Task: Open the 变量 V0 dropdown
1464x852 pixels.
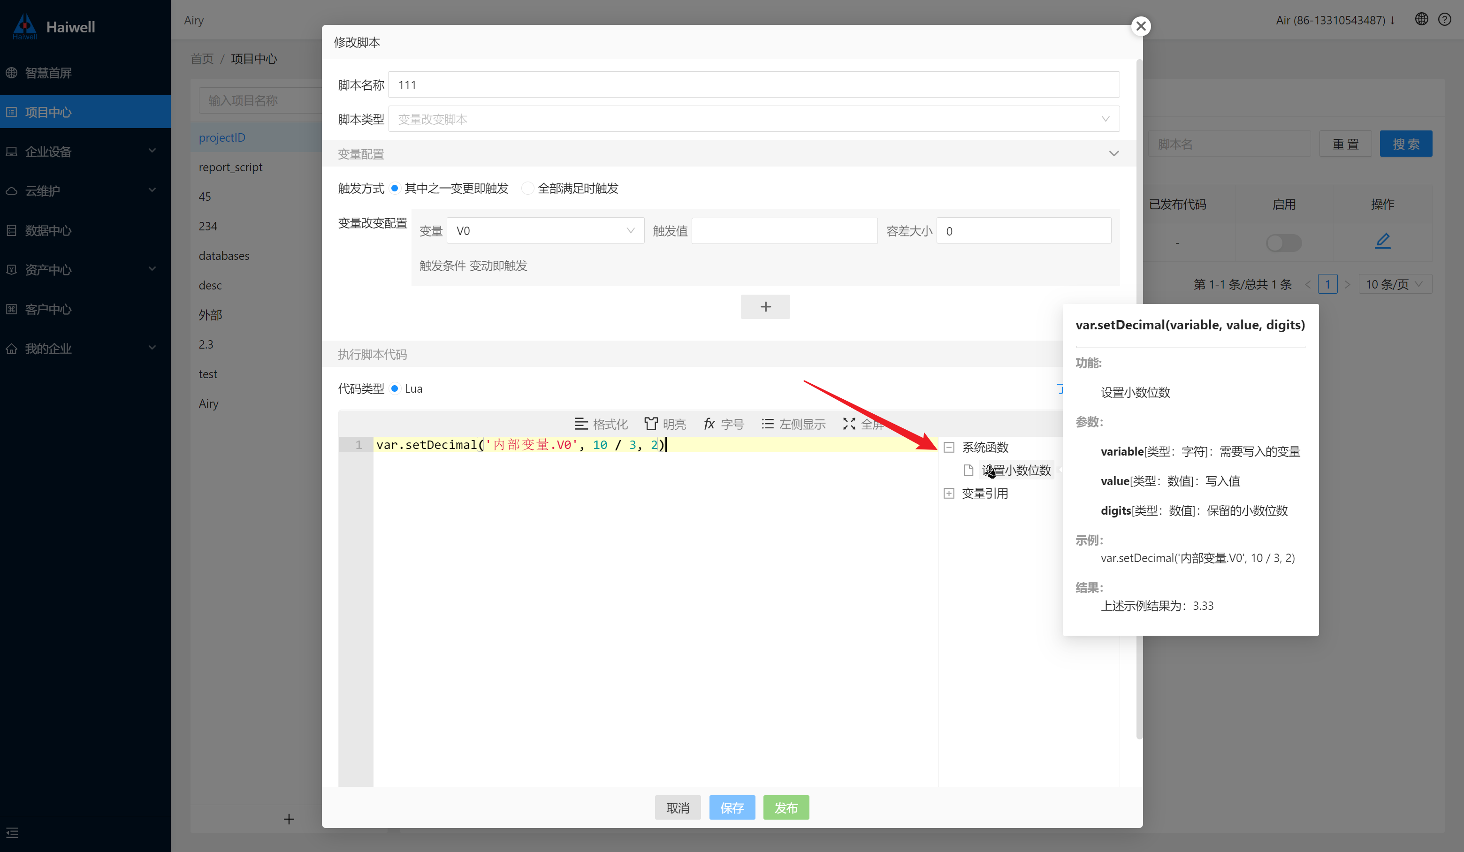Action: tap(545, 230)
